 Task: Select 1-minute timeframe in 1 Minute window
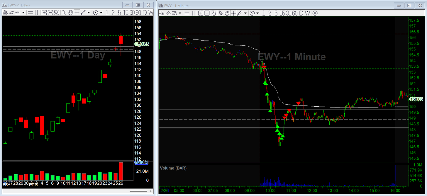(264, 13)
